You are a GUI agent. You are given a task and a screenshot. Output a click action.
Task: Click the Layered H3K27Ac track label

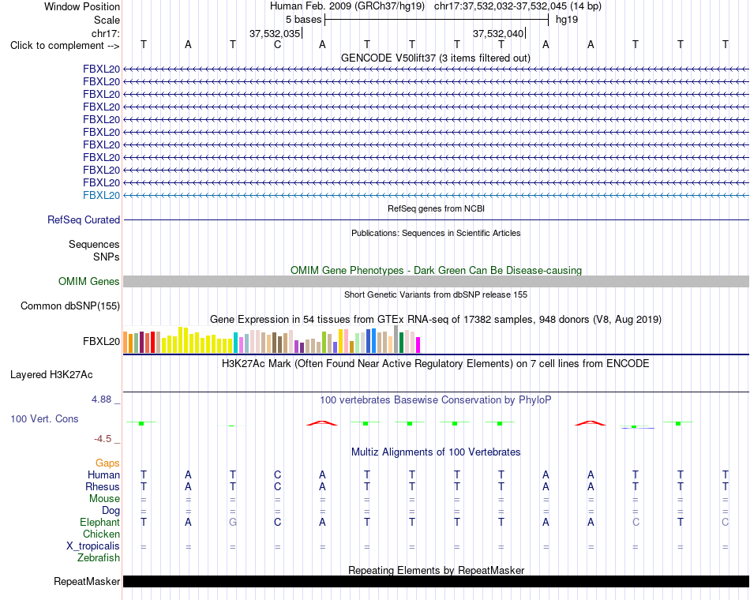coord(51,375)
